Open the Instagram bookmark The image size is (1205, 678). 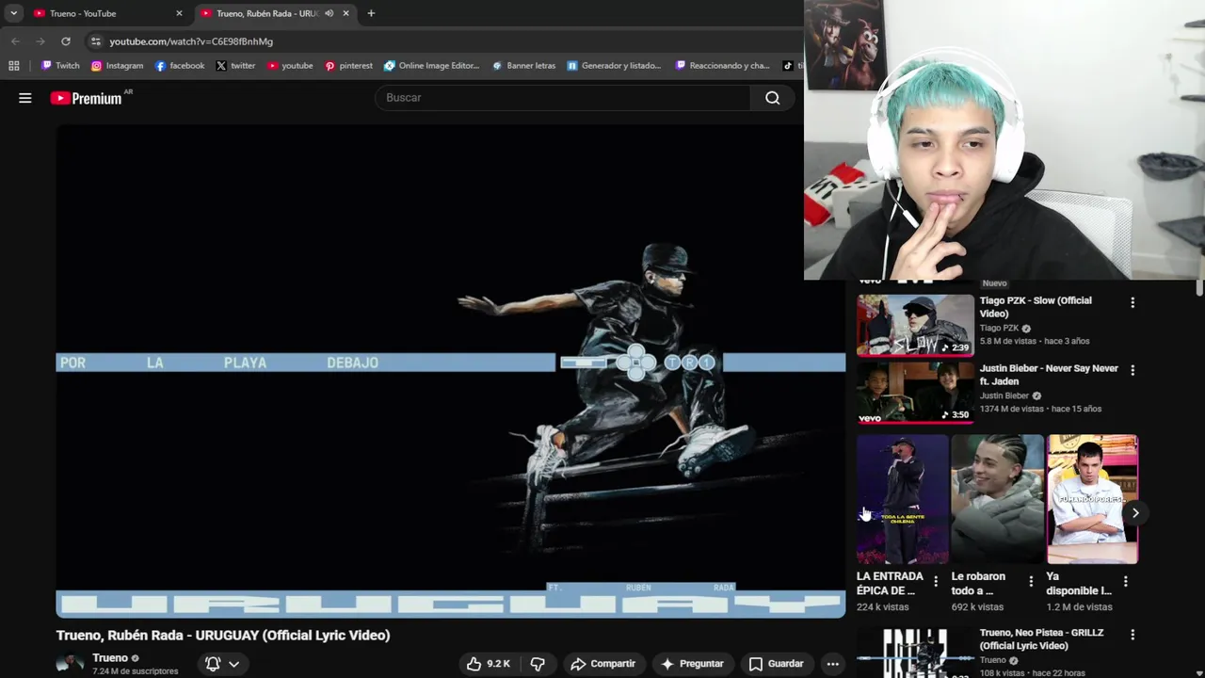pos(117,66)
